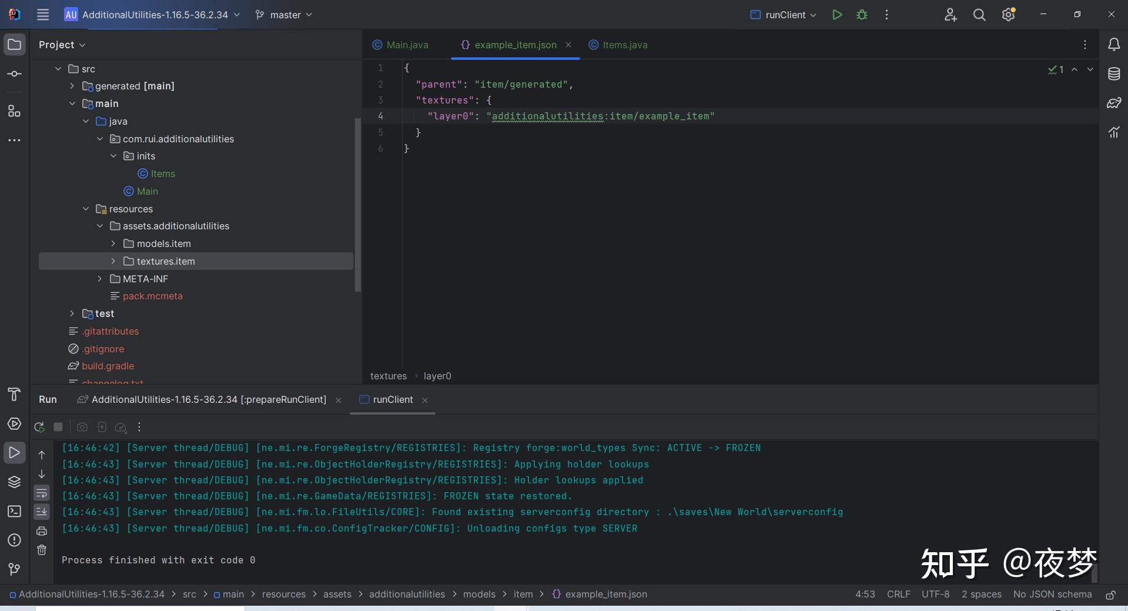Open the master branch dropdown
Viewport: 1128px width, 611px height.
pyautogui.click(x=284, y=15)
